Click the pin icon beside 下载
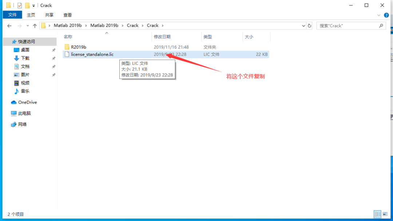Screen dimensions: 393x221 pos(53,58)
